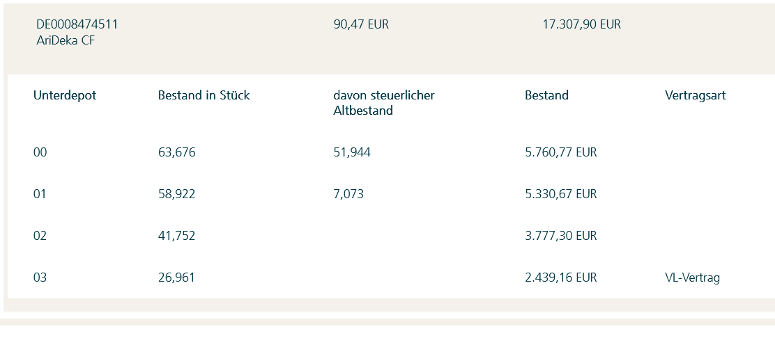This screenshot has height=338, width=775.
Task: Click the 58,922 Stück value
Action: click(176, 194)
